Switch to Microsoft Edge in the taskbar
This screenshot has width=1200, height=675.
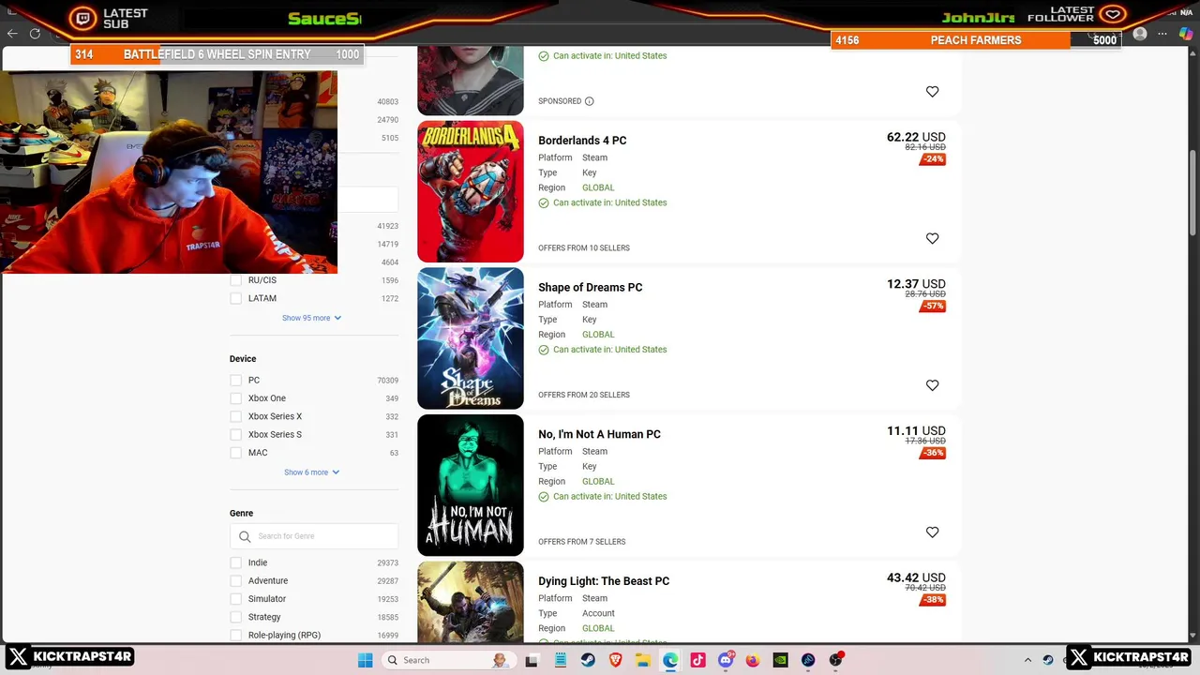coord(670,660)
